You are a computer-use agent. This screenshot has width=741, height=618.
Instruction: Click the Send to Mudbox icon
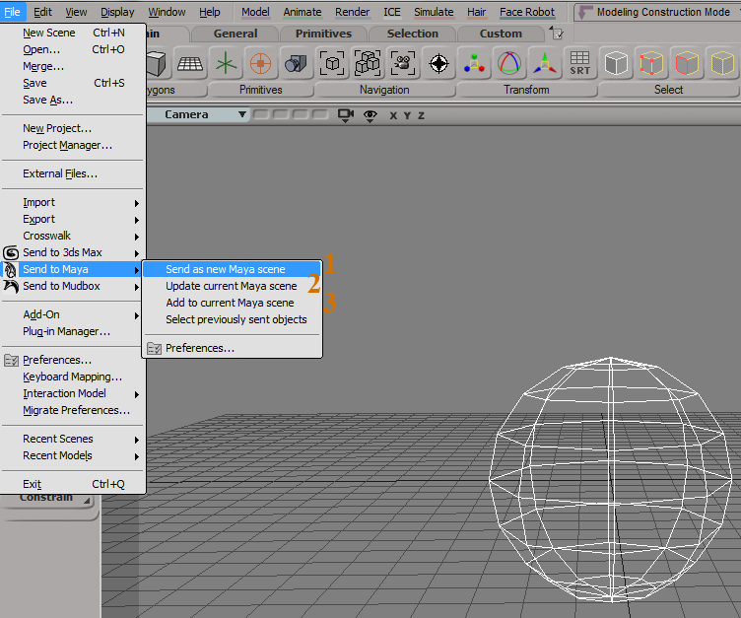(11, 286)
